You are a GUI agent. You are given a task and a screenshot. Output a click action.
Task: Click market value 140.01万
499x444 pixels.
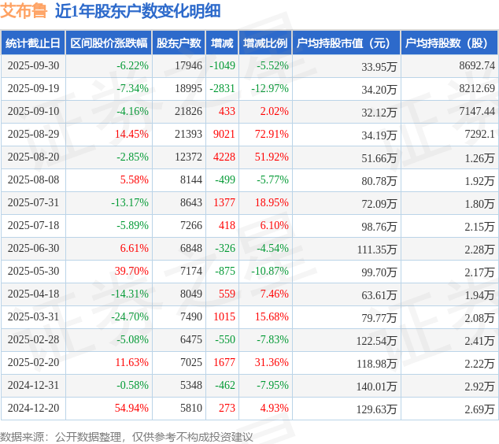coord(377,387)
